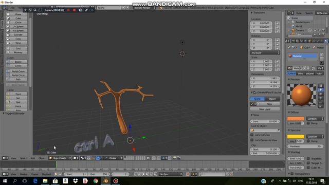Open the Add menu in 3D view header
Viewport: 329px width, 185px height.
pos(33,158)
